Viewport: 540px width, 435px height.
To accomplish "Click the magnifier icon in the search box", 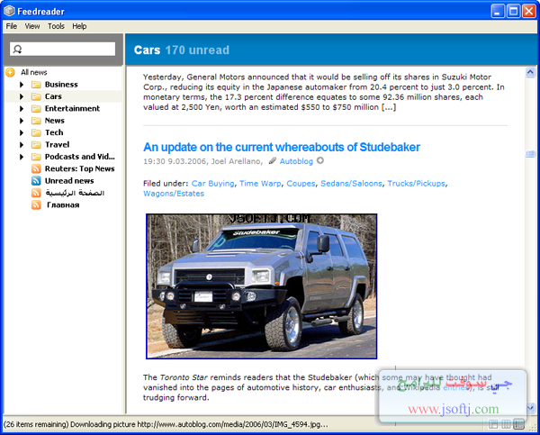I will pos(18,50).
